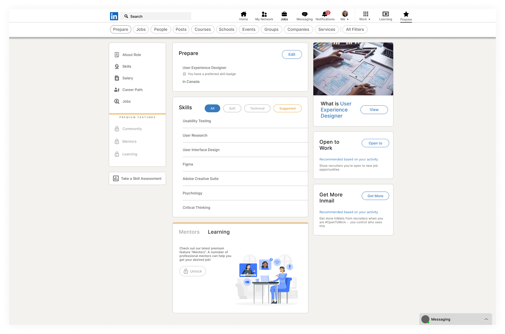The image size is (505, 334).
Task: Open My Network icon
Action: 264,16
